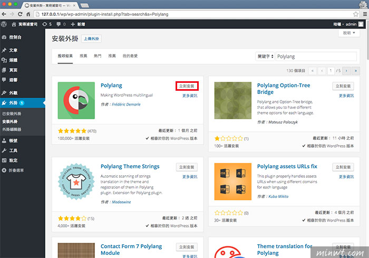Click 立刻安裝 for Polylang Option-Tree Bridge
Image resolution: width=369 pixels, height=258 pixels.
(x=343, y=86)
